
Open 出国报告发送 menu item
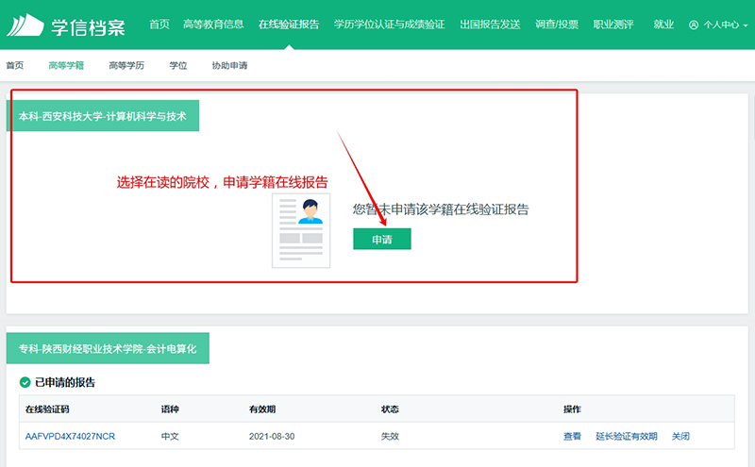[x=490, y=25]
